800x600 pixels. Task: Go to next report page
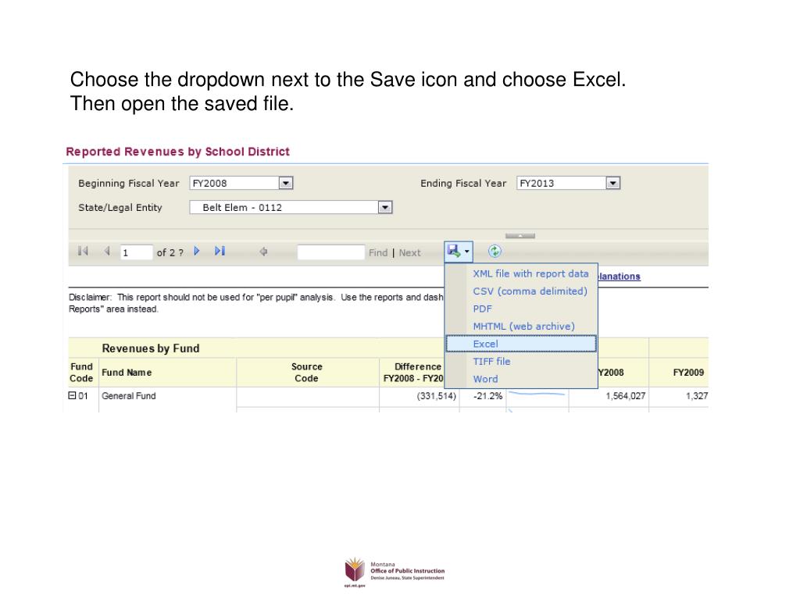(x=197, y=251)
